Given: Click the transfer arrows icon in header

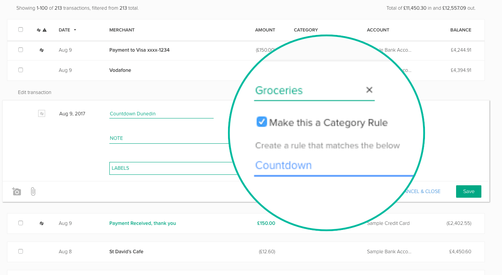Looking at the screenshot, I should click(39, 30).
